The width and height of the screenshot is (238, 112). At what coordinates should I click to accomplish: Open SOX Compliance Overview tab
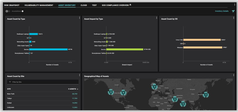coord(115,5)
